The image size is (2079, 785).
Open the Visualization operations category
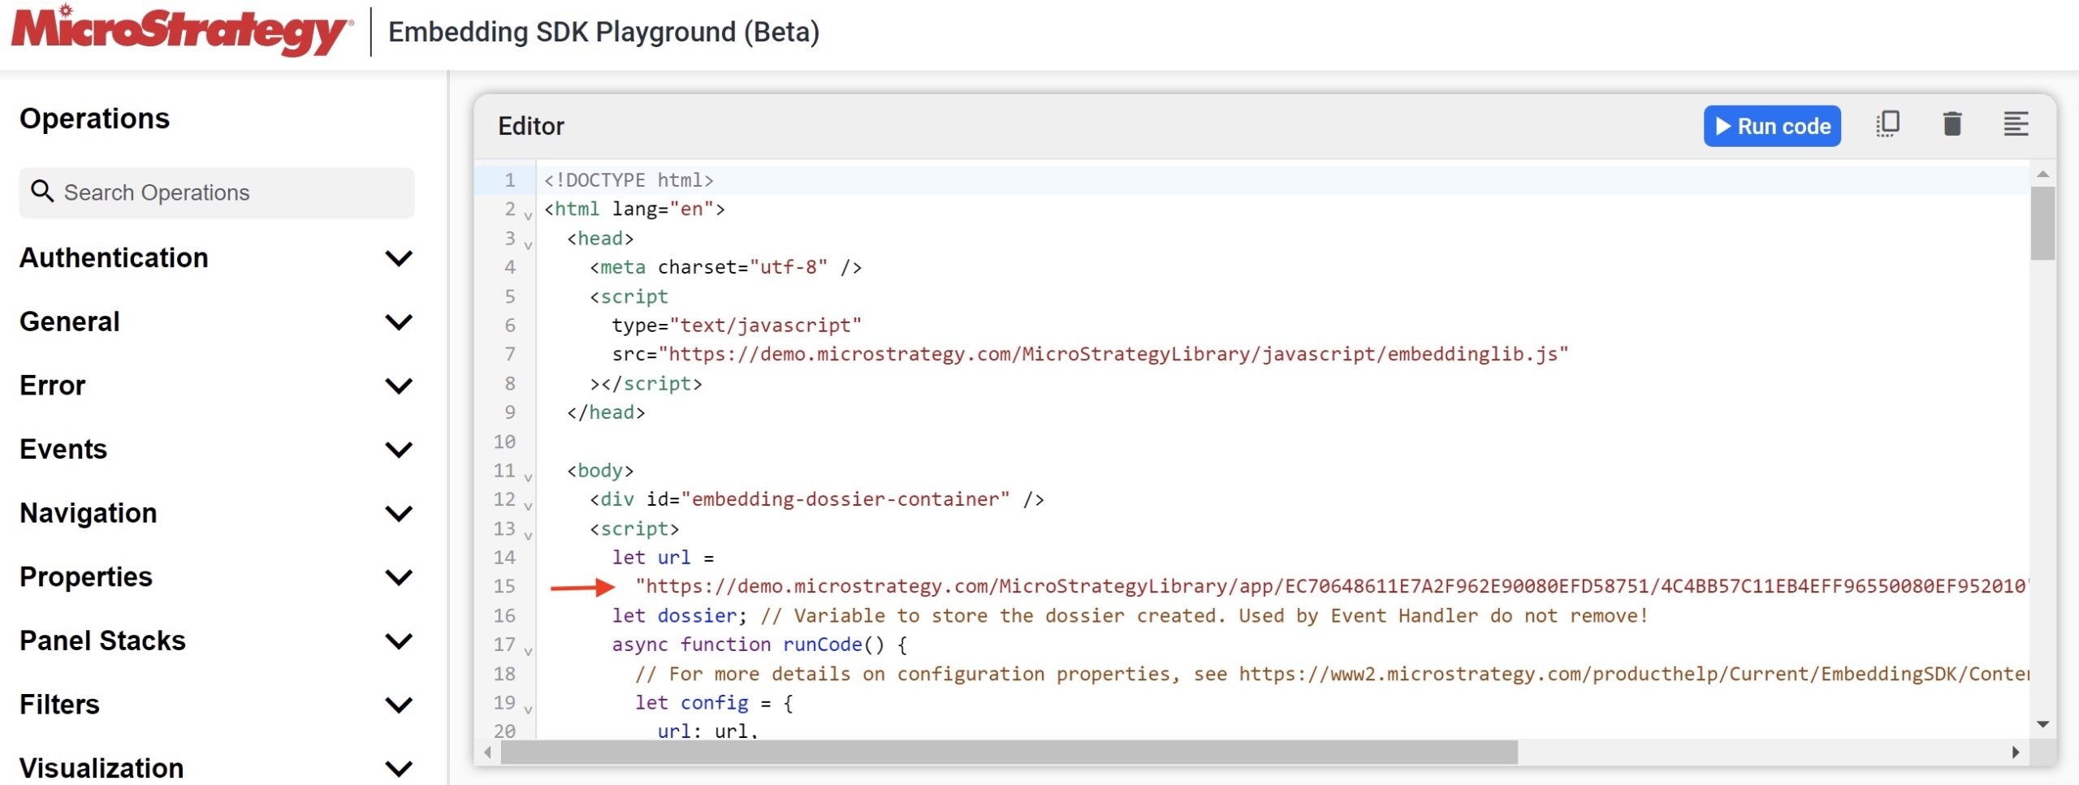click(x=102, y=767)
